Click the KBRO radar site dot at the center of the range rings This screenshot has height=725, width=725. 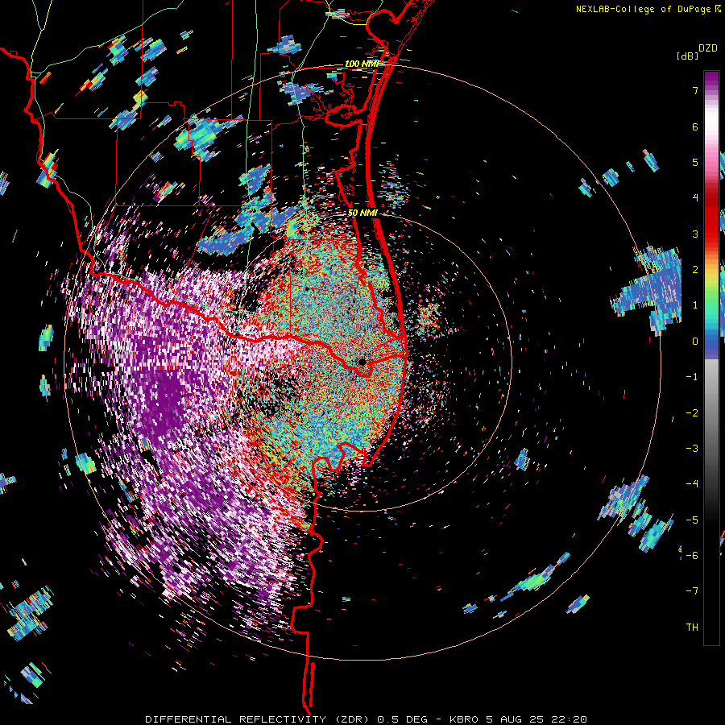362,362
